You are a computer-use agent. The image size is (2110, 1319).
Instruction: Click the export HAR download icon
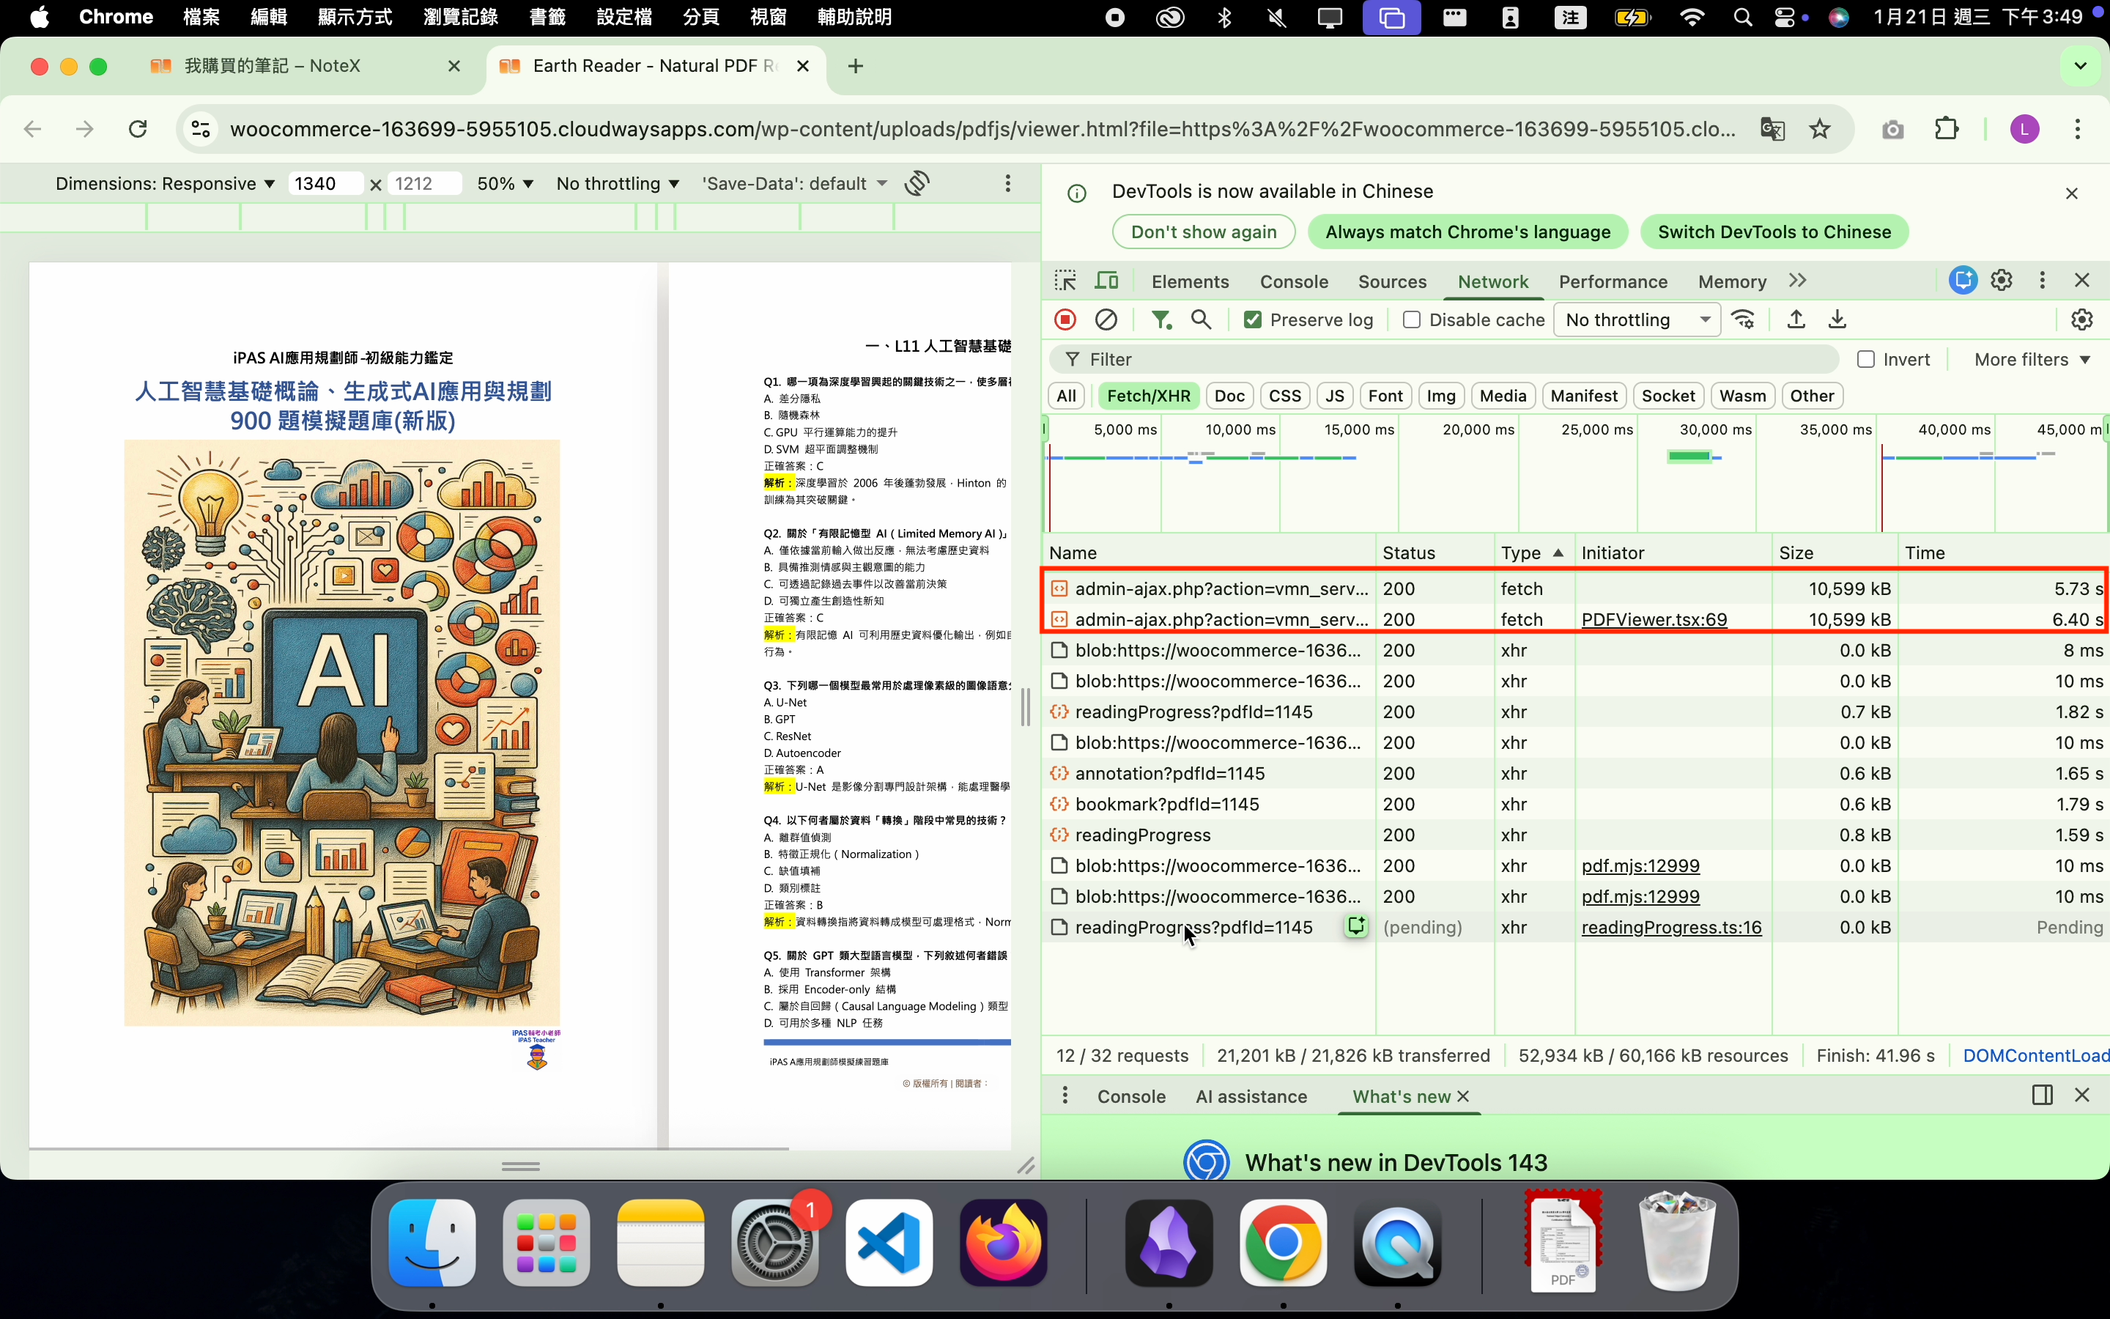[x=1837, y=319]
